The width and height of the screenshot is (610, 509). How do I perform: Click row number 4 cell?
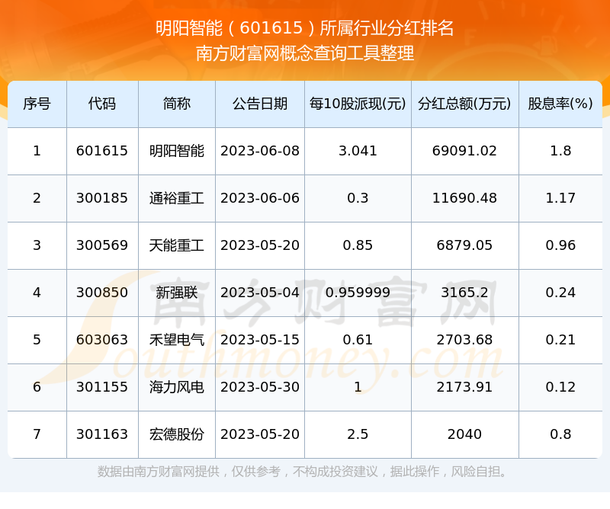click(x=37, y=293)
